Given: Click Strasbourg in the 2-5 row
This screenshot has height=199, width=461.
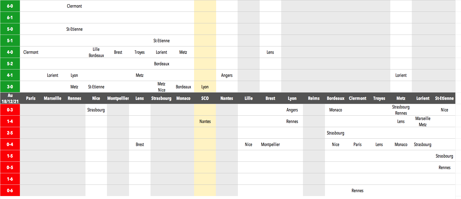Looking at the screenshot, I should (x=335, y=133).
